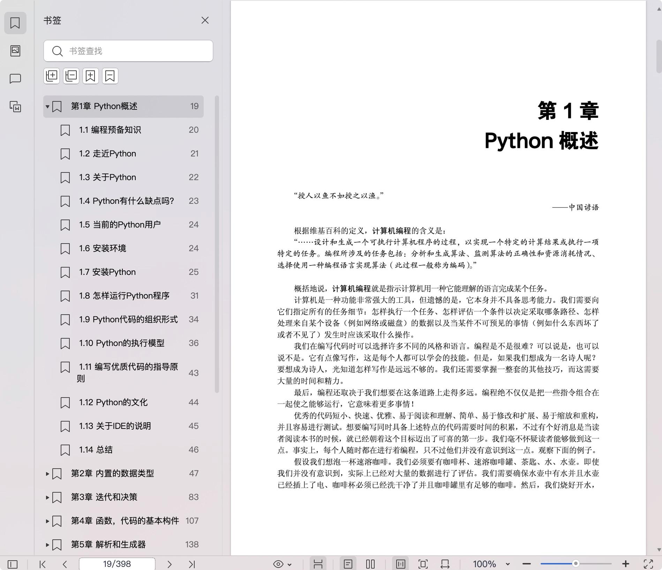Toggle continuous scrolling mode

point(318,564)
